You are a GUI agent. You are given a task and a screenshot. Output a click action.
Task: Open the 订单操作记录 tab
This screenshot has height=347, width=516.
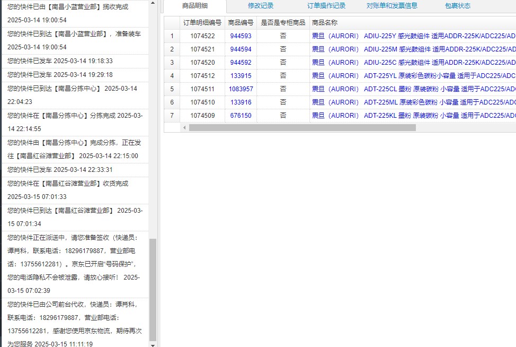pos(326,6)
